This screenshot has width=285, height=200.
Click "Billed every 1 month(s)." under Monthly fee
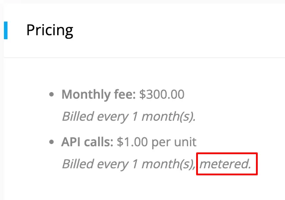129,116
